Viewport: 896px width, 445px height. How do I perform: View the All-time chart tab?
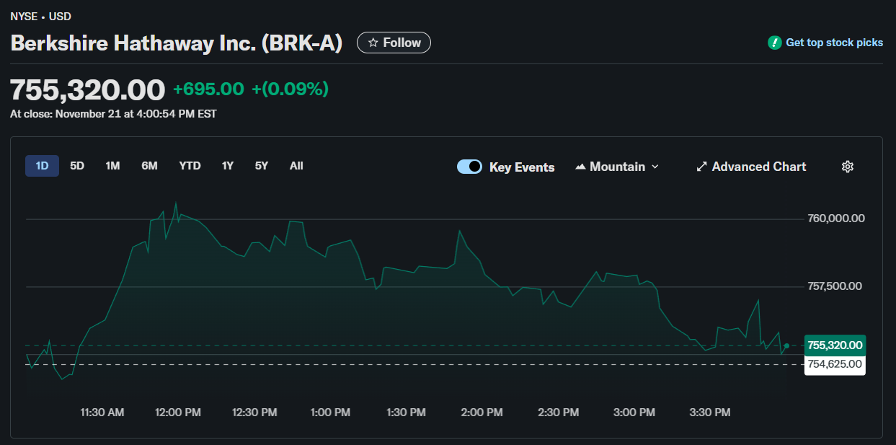pos(296,165)
